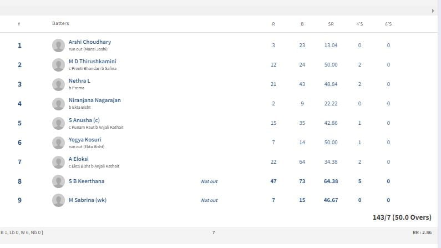Click M Sabrina's avatar icon
The image size is (441, 248).
58,200
